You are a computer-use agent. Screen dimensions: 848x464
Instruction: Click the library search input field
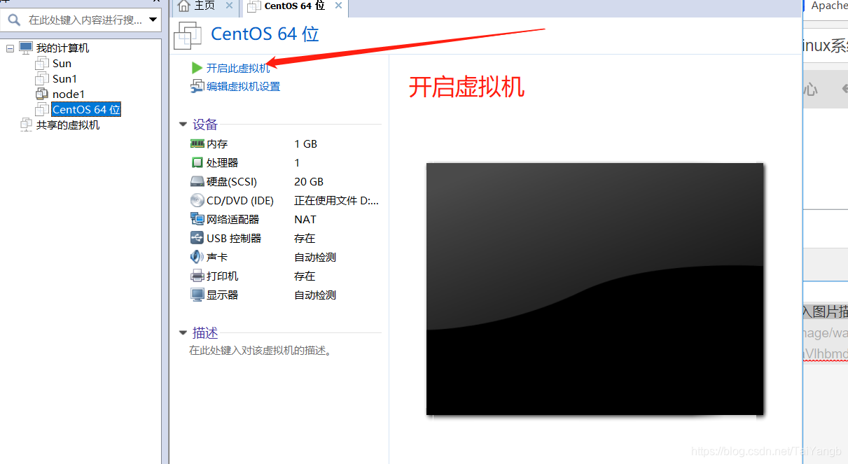(85, 20)
